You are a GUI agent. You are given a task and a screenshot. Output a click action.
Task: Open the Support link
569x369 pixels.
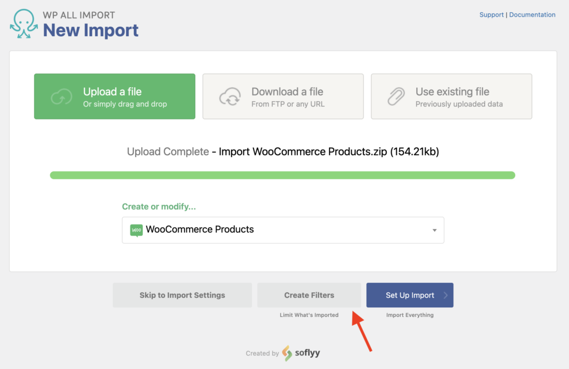pos(491,14)
